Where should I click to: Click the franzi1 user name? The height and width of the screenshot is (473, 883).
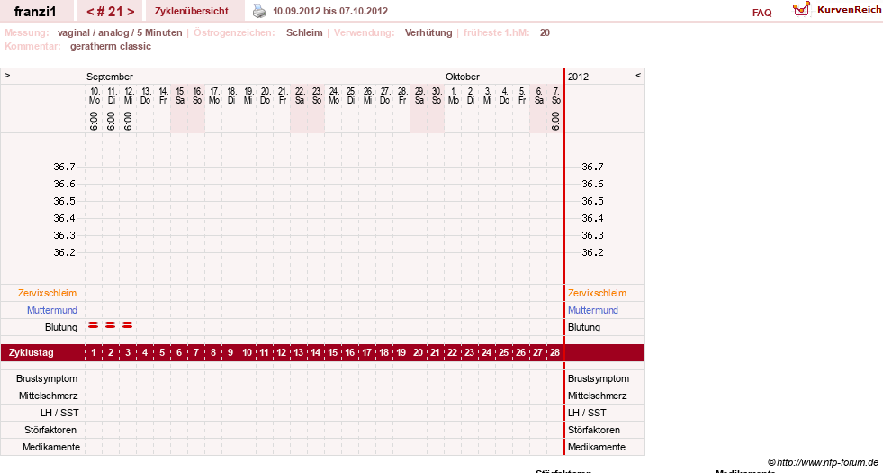35,12
